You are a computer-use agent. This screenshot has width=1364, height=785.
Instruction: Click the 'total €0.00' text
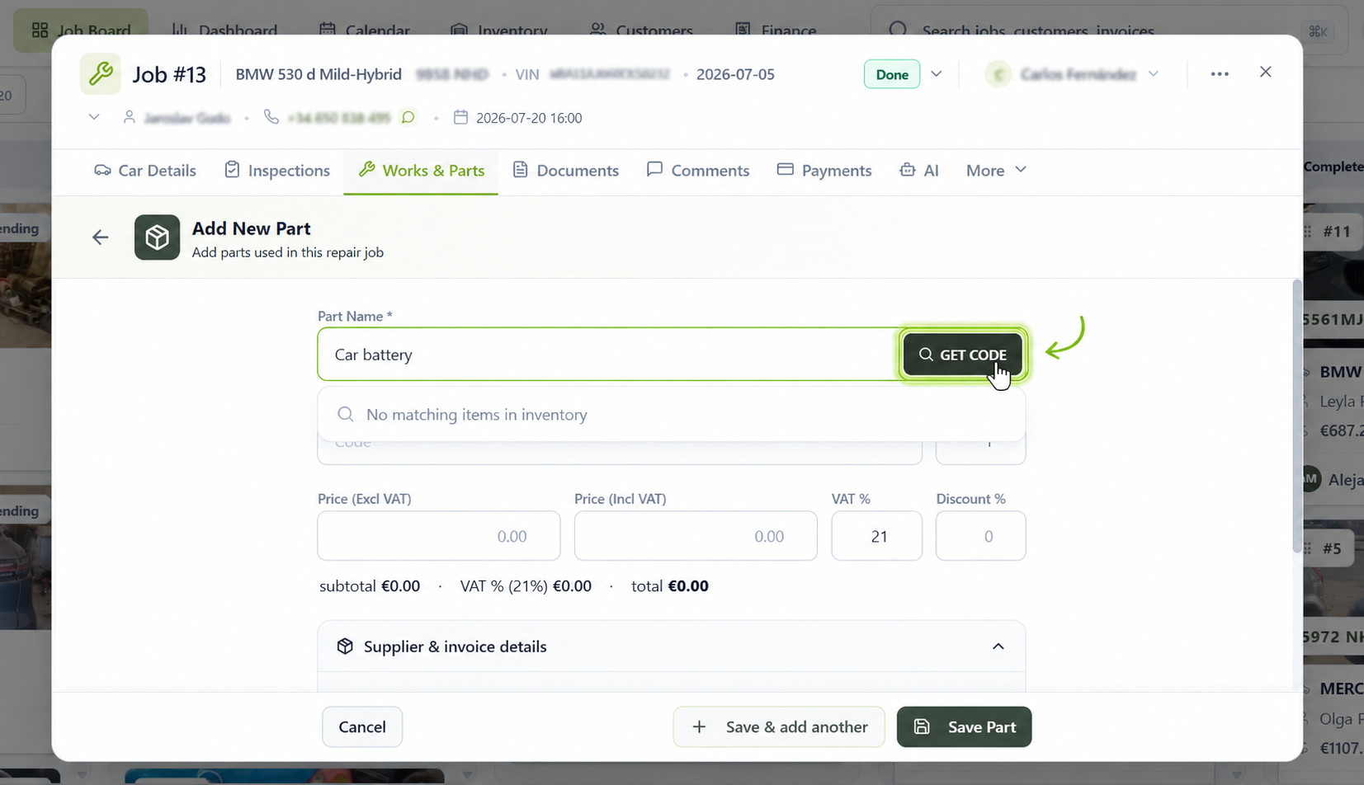point(669,585)
